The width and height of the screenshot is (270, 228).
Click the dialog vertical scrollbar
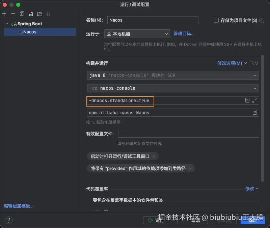coord(263,118)
